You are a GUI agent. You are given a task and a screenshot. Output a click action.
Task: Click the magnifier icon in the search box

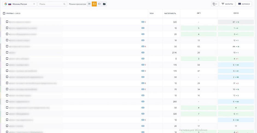coord(64,4)
